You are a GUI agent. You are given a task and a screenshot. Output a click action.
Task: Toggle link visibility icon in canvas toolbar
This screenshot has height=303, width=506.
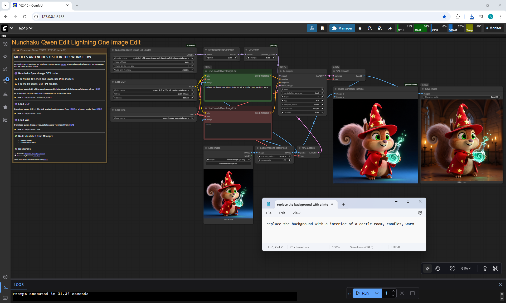point(495,268)
